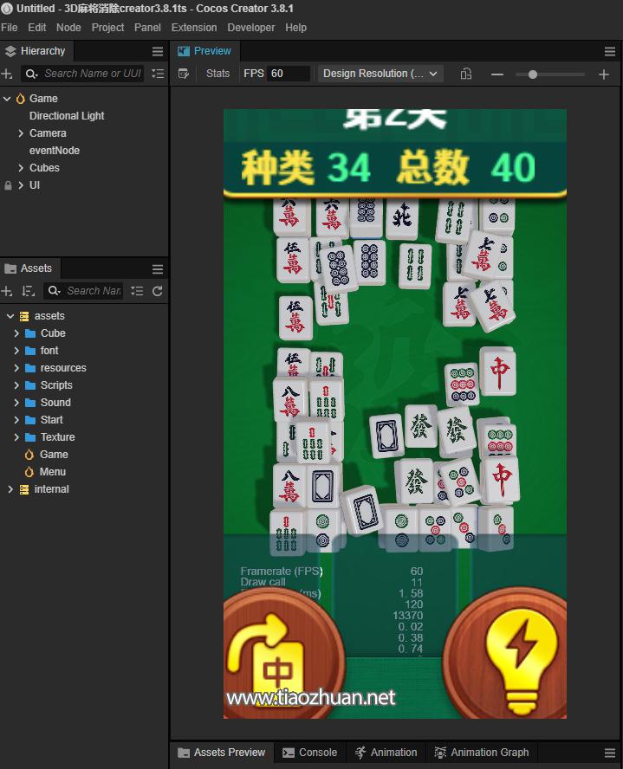623x769 pixels.
Task: Click the FPS input field
Action: pos(288,74)
